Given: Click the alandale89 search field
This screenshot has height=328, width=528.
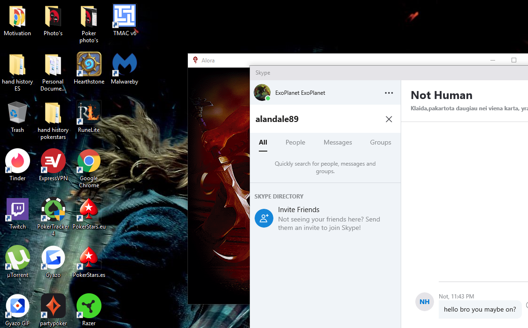Looking at the screenshot, I should pos(317,119).
